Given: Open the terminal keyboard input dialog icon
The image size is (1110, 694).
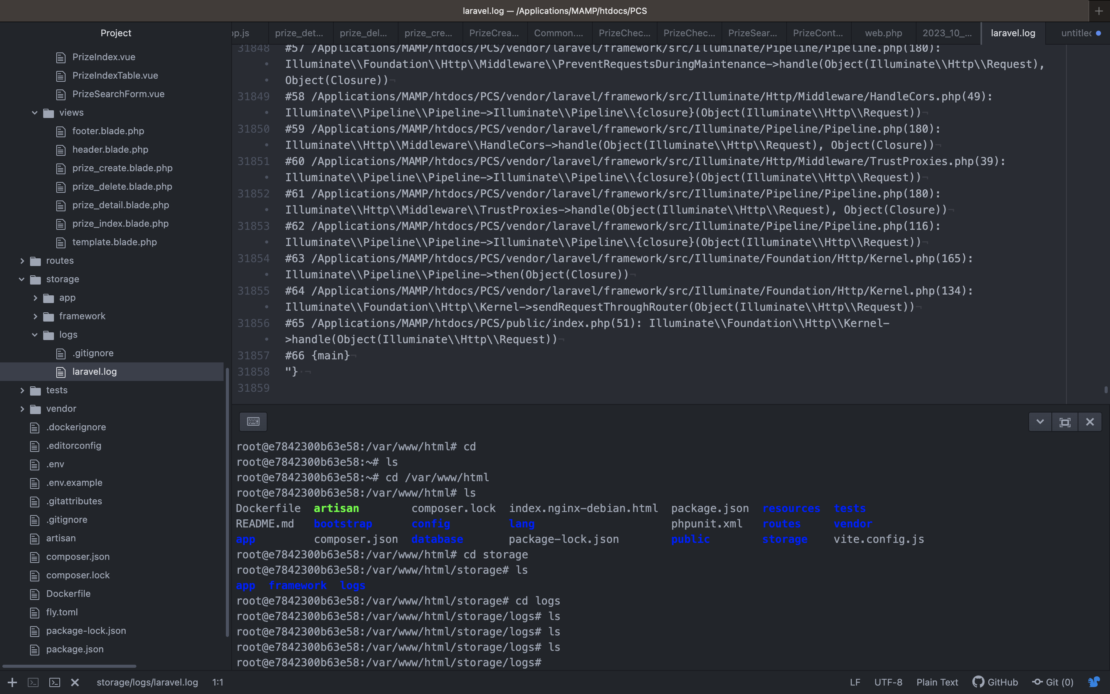Looking at the screenshot, I should pos(253,421).
